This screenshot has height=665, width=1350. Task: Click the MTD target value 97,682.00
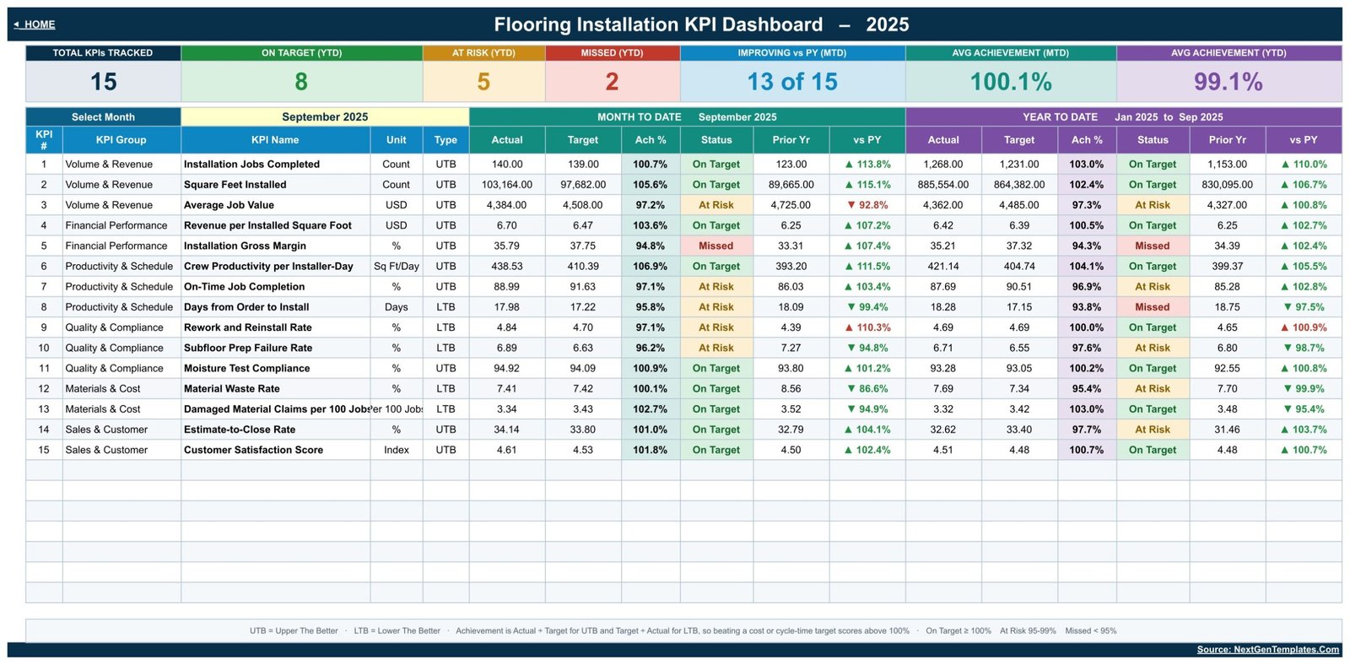(x=583, y=185)
